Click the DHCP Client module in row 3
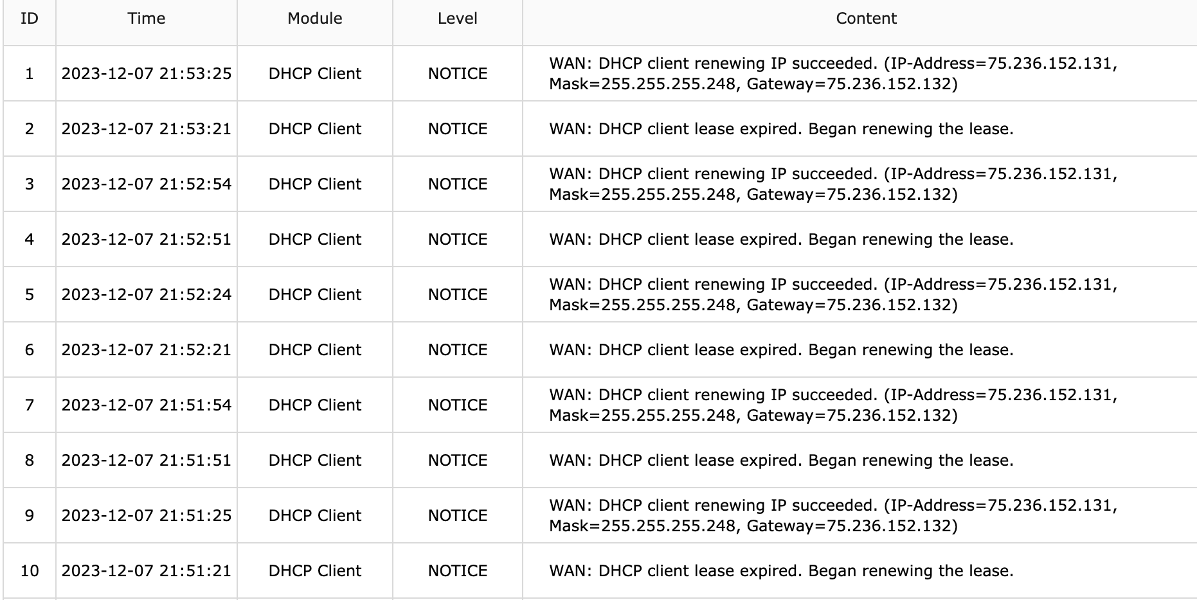This screenshot has width=1197, height=600. point(315,184)
